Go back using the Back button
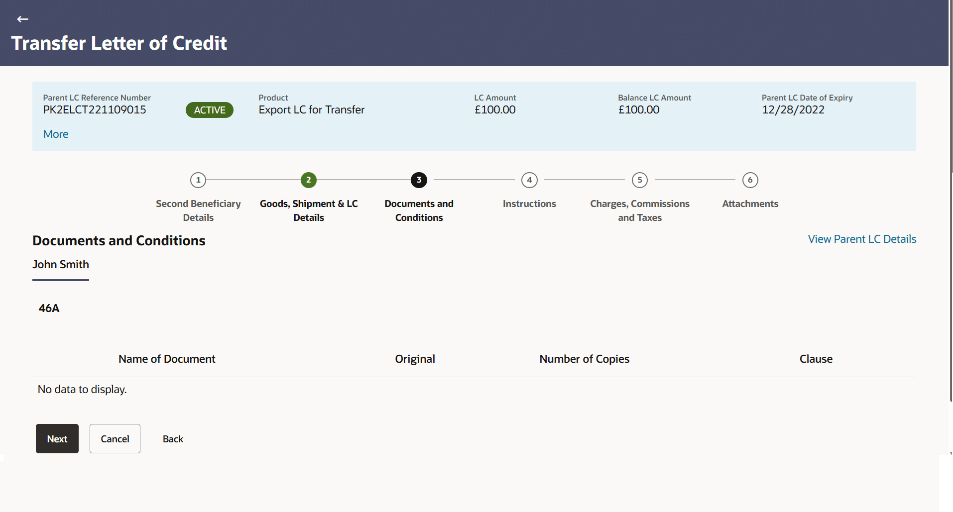The image size is (953, 512). [172, 438]
